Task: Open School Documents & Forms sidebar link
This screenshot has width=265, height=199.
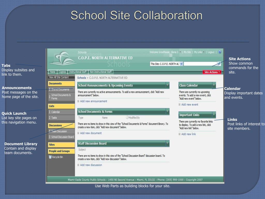Action: [61, 97]
